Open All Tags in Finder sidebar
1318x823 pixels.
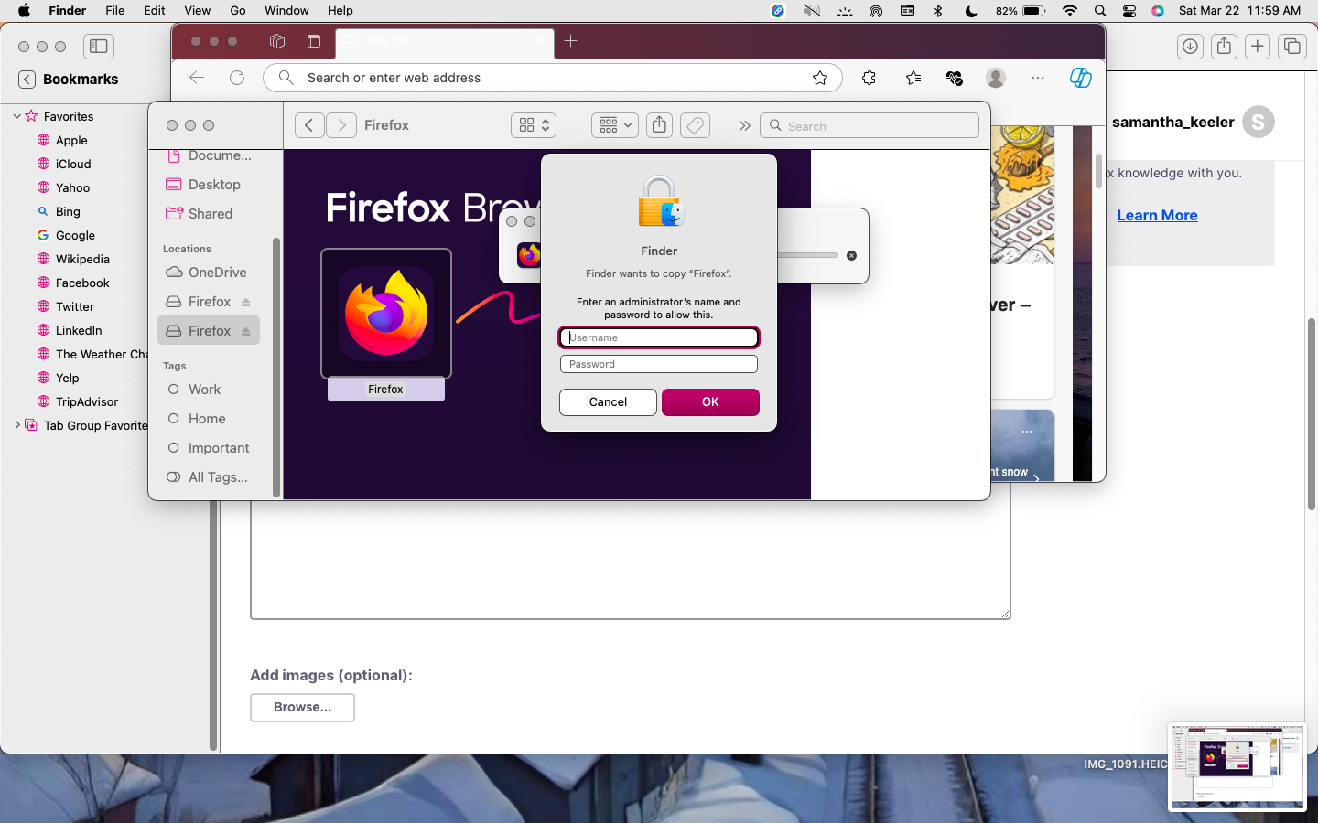tap(208, 477)
